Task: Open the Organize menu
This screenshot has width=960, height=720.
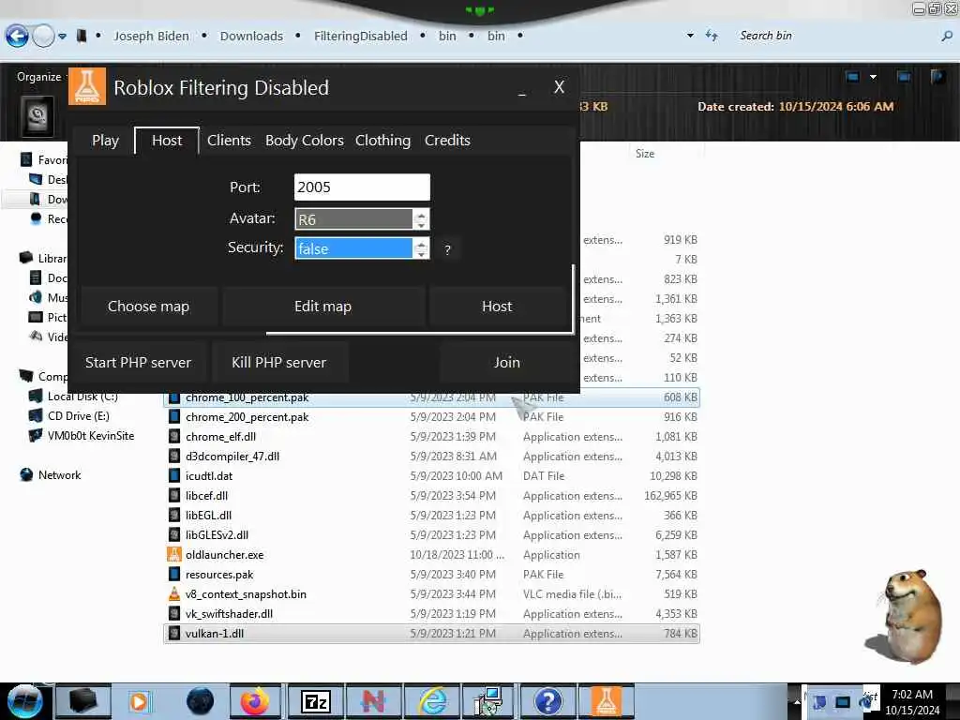Action: coord(38,77)
